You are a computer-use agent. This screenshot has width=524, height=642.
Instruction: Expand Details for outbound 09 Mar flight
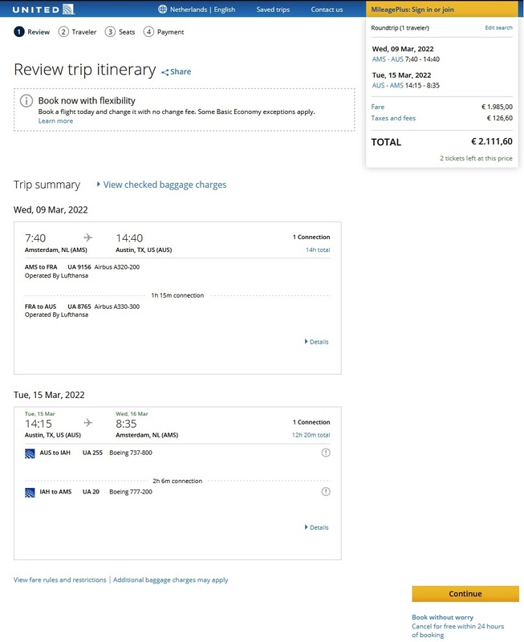pos(318,342)
